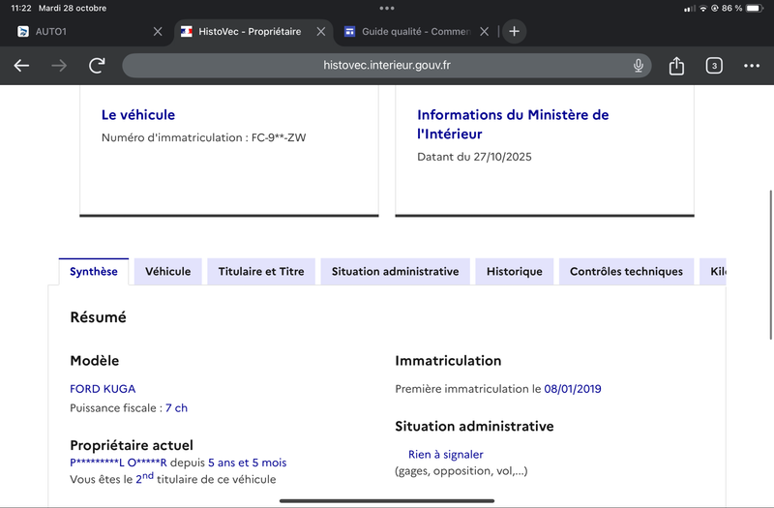Go to the Historique tab
This screenshot has width=774, height=508.
pyautogui.click(x=515, y=272)
